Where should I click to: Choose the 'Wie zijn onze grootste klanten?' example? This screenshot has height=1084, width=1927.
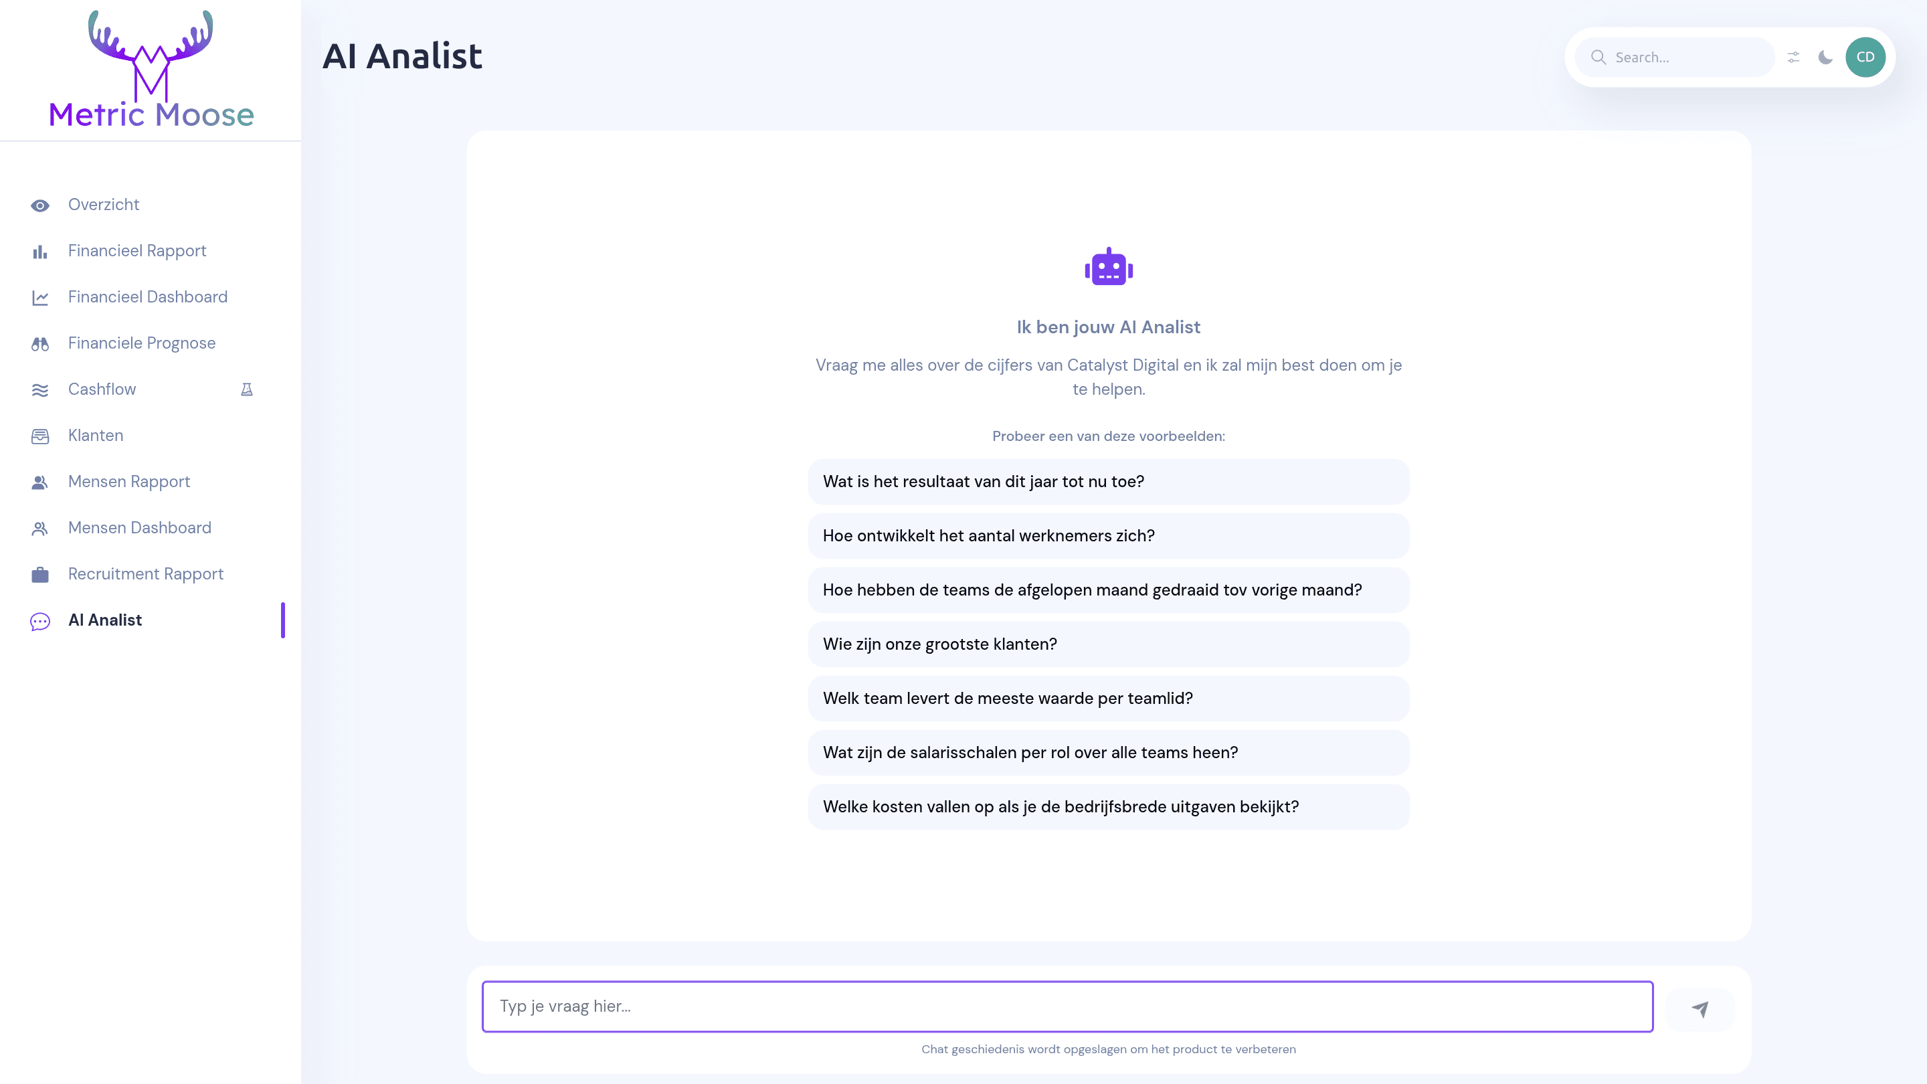[1109, 644]
